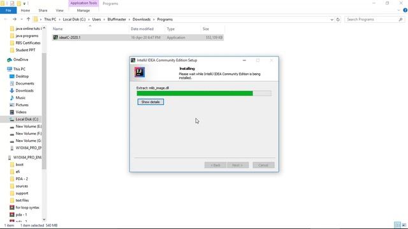Switch to details view icon in status bar

(398, 225)
